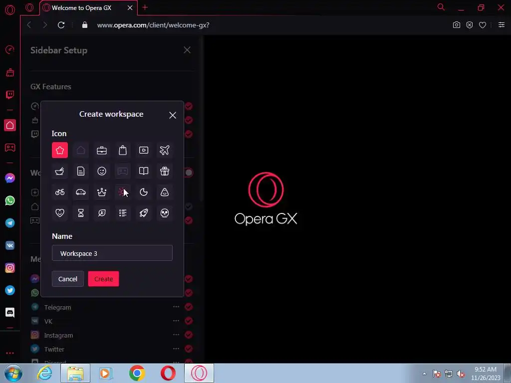Image resolution: width=511 pixels, height=383 pixels.
Task: Cancel the Create workspace dialog
Action: [68, 279]
